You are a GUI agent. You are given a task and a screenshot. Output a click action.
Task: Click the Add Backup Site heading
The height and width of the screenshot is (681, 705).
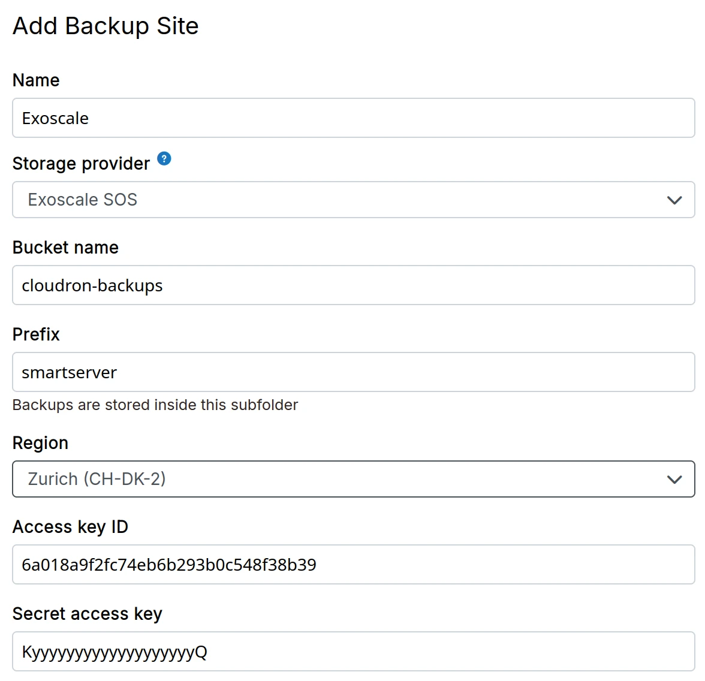(x=106, y=26)
